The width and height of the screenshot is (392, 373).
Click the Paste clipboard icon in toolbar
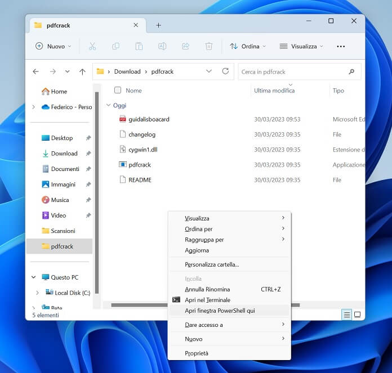[139, 47]
